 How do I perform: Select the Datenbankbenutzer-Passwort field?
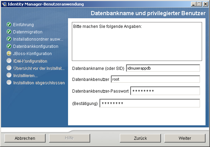pyautogui.click(x=165, y=91)
